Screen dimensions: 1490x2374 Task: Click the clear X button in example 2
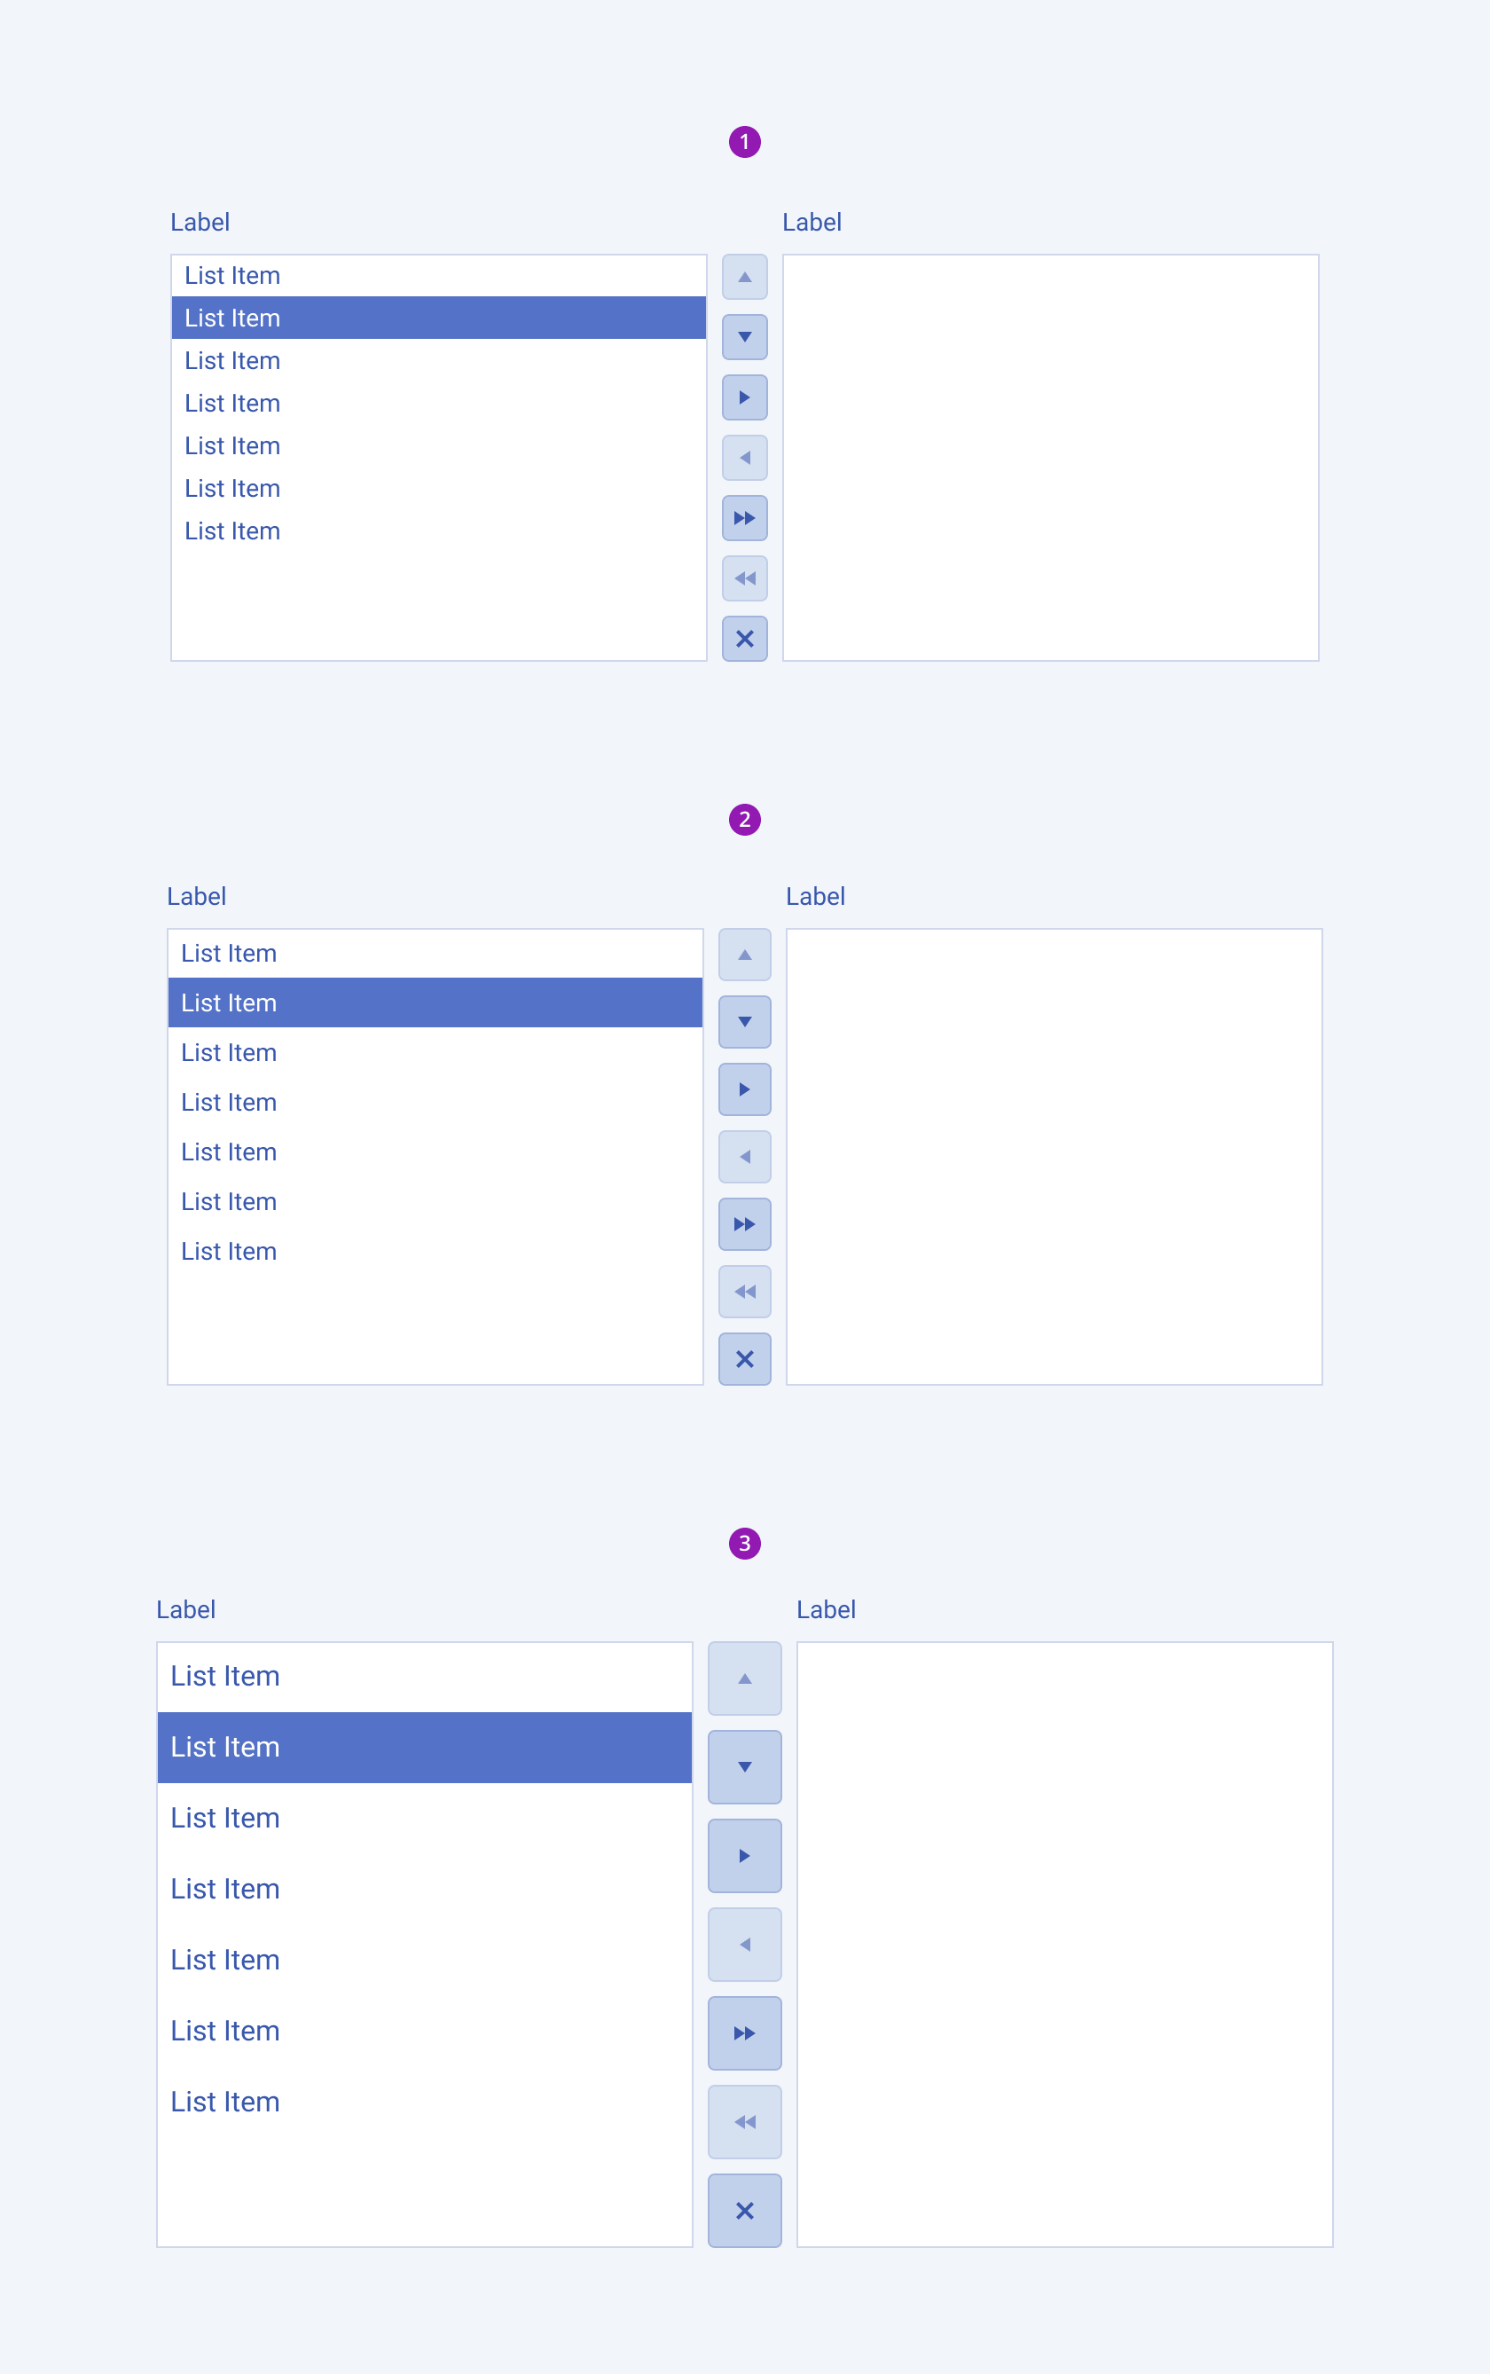pyautogui.click(x=744, y=1359)
